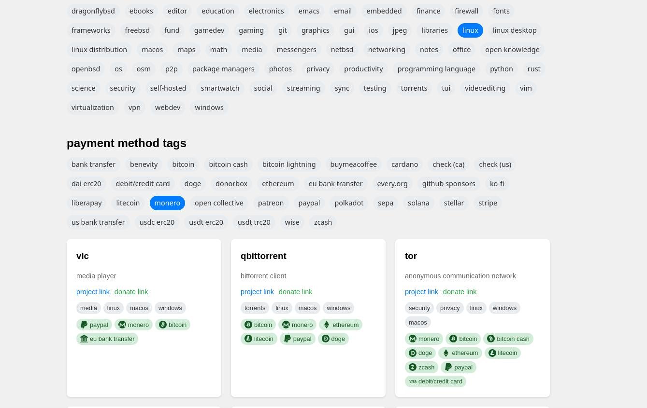Image resolution: width=647 pixels, height=408 pixels.
Task: Click the doge icon in the qbittorrent card
Action: click(x=326, y=339)
